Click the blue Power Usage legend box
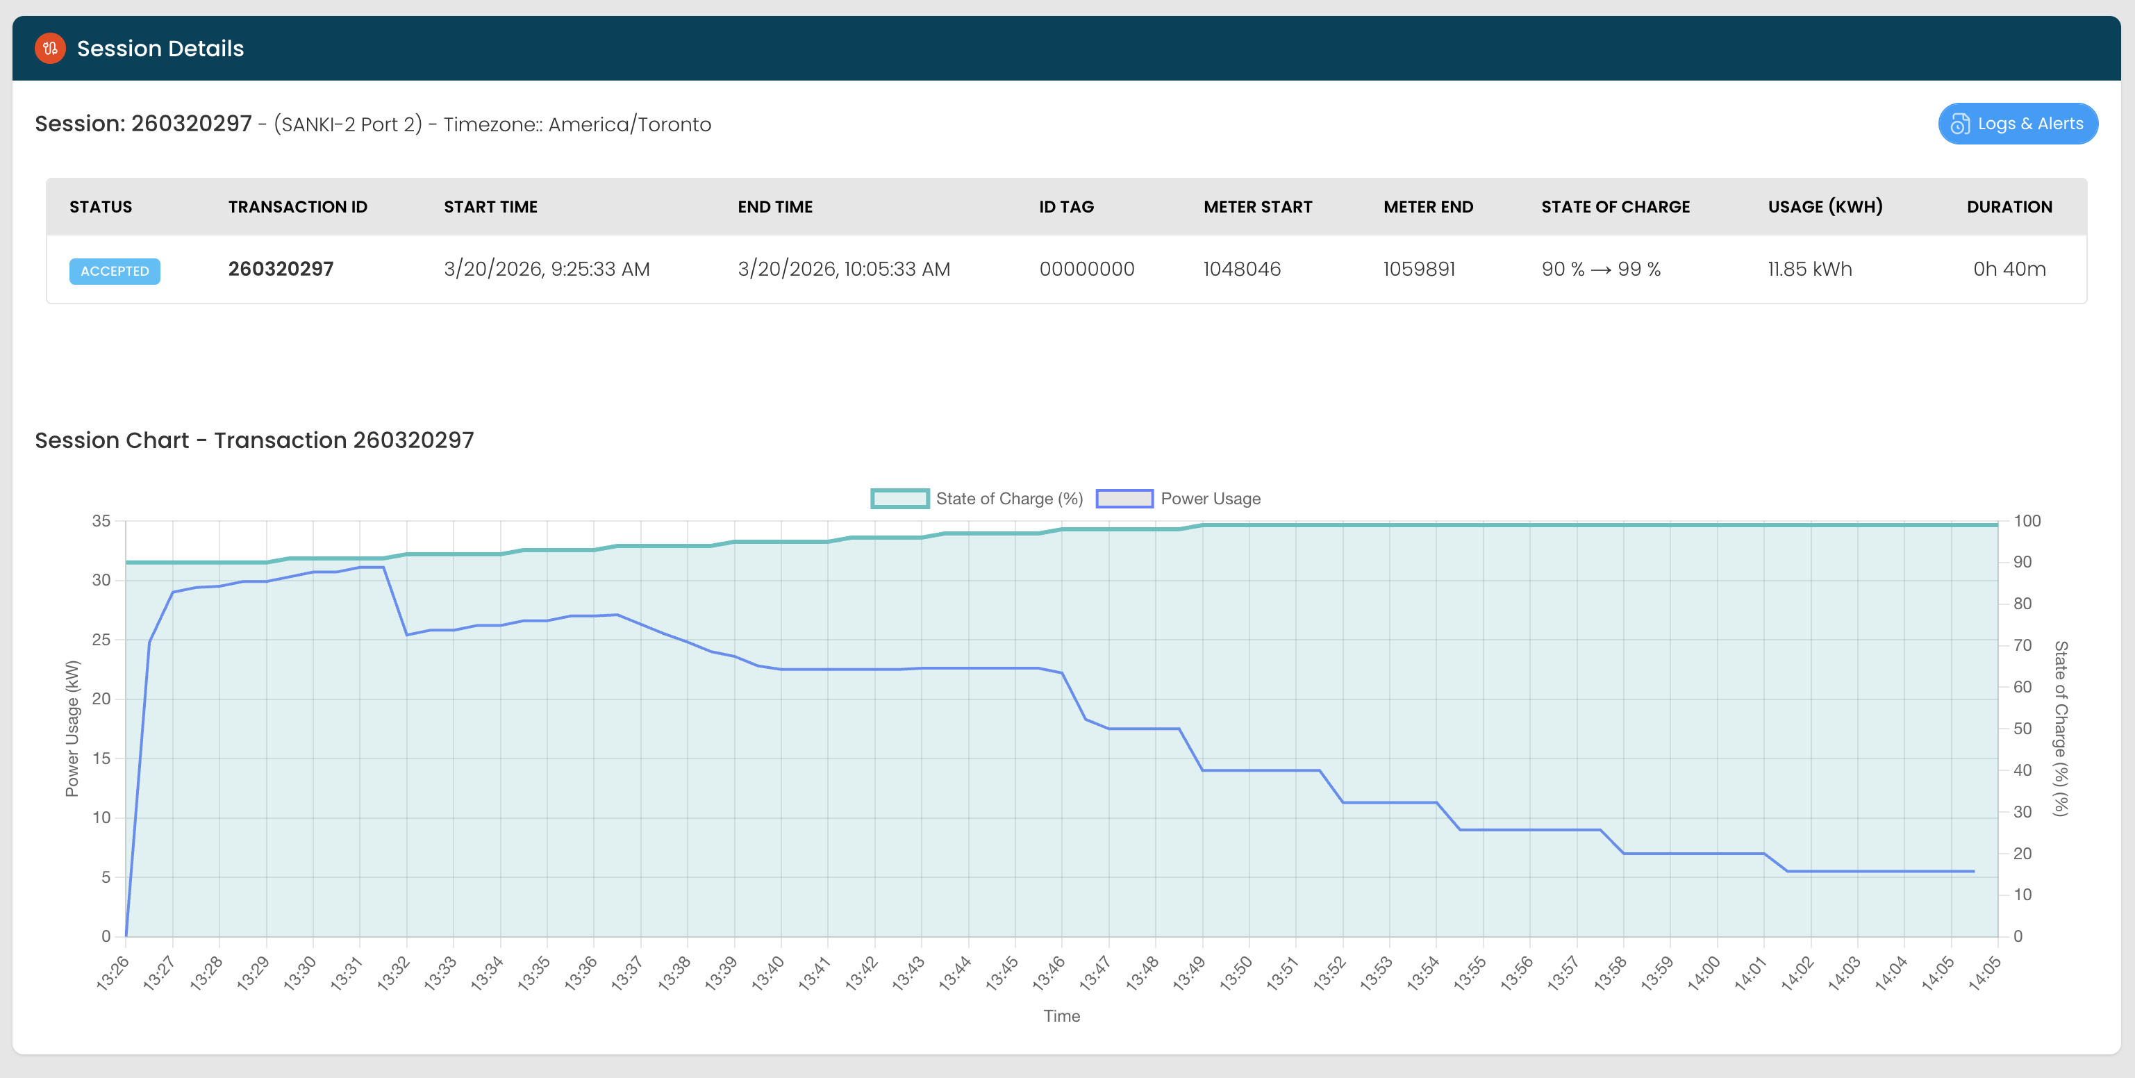The image size is (2135, 1078). 1124,499
